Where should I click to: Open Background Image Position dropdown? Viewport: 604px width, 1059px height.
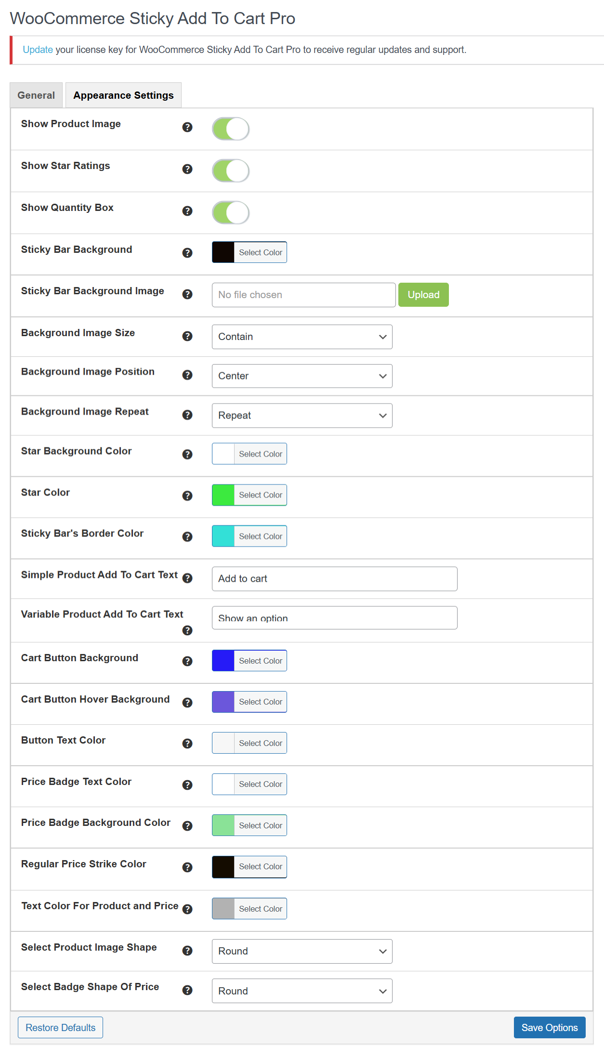(x=302, y=376)
